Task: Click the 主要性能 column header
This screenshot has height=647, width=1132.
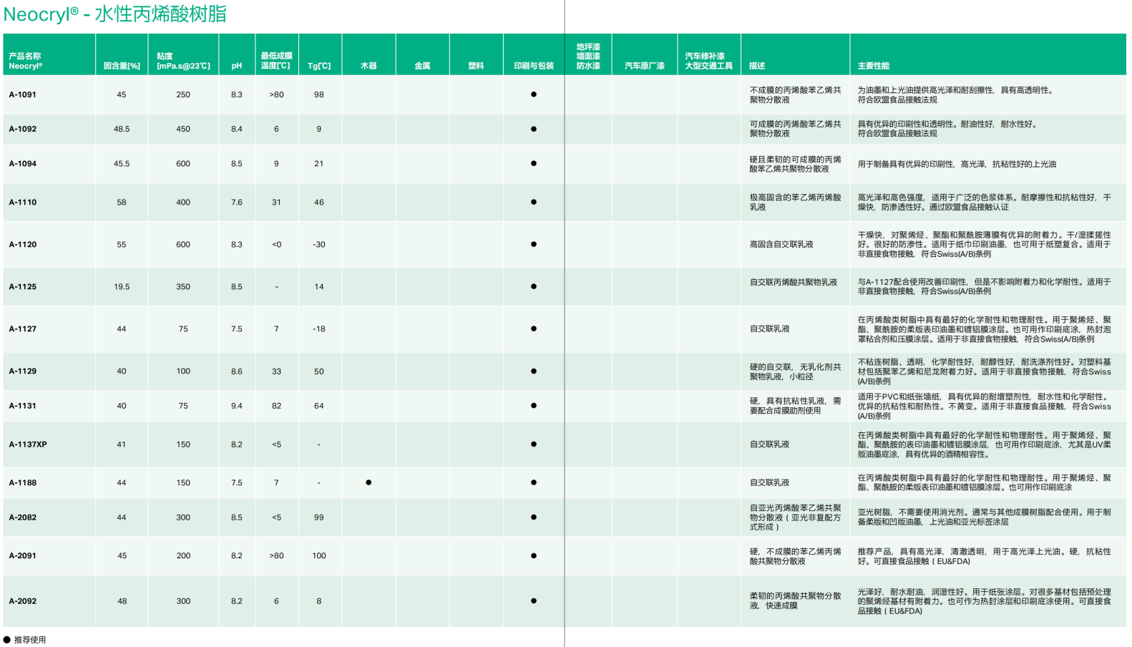Action: tap(874, 66)
